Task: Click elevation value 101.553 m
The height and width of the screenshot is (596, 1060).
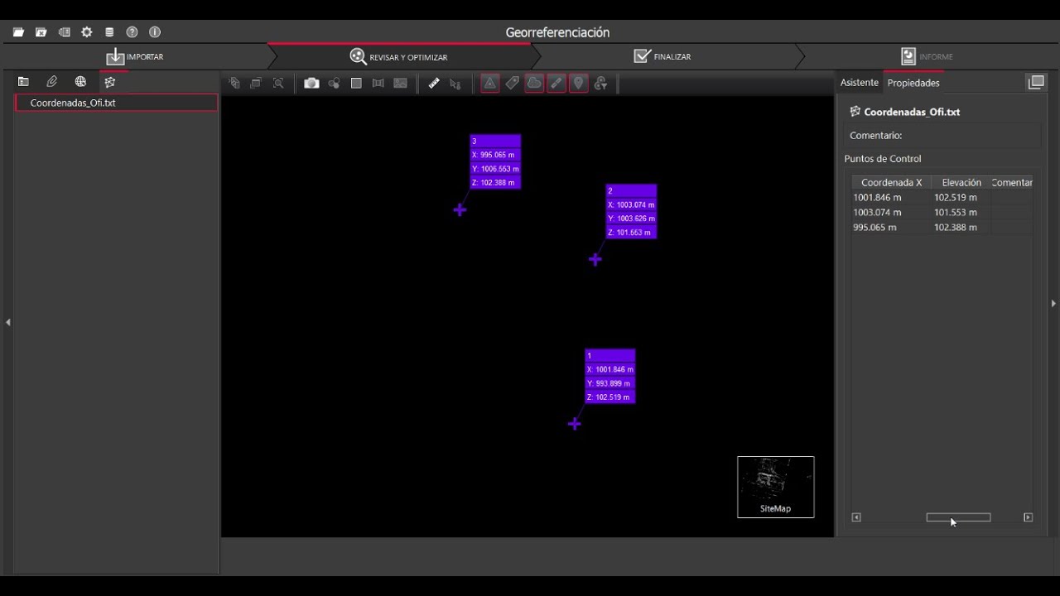Action: tap(956, 213)
